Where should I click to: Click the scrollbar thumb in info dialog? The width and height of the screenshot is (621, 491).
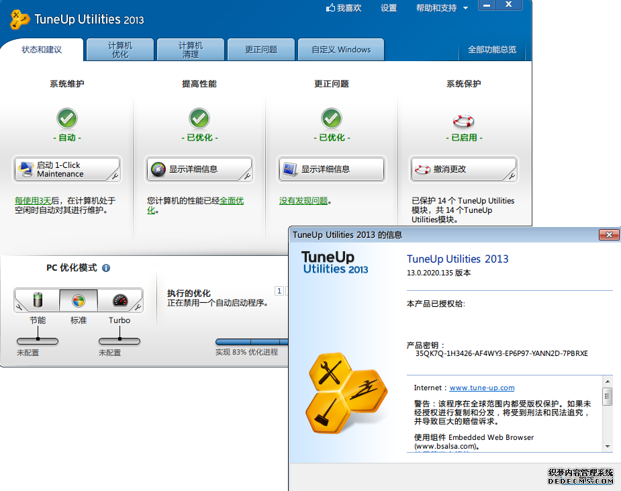pos(608,396)
